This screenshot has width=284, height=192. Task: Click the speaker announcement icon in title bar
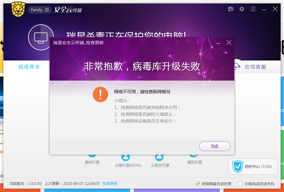[231, 9]
